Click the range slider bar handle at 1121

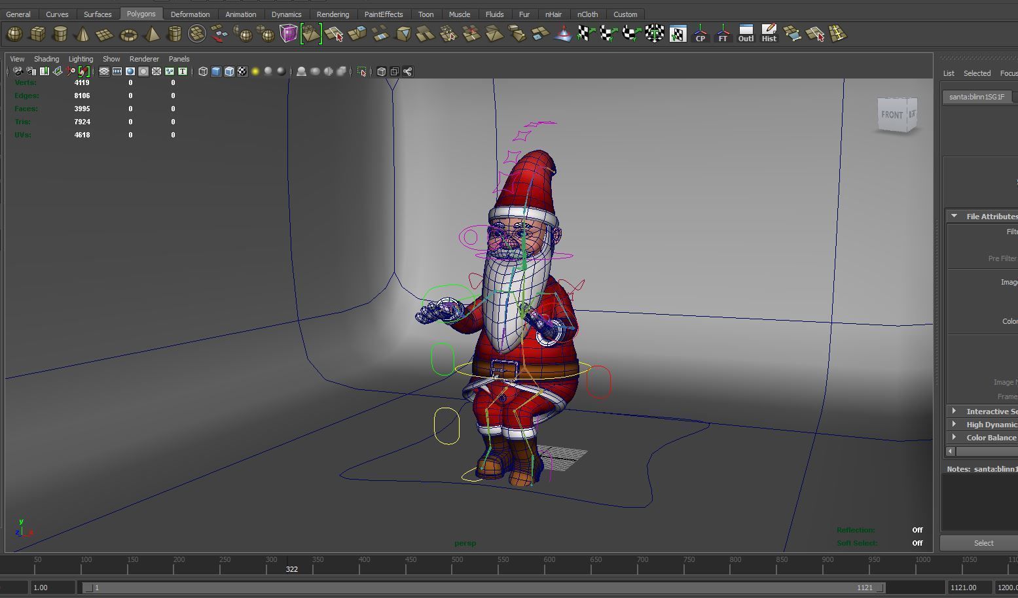click(x=881, y=588)
